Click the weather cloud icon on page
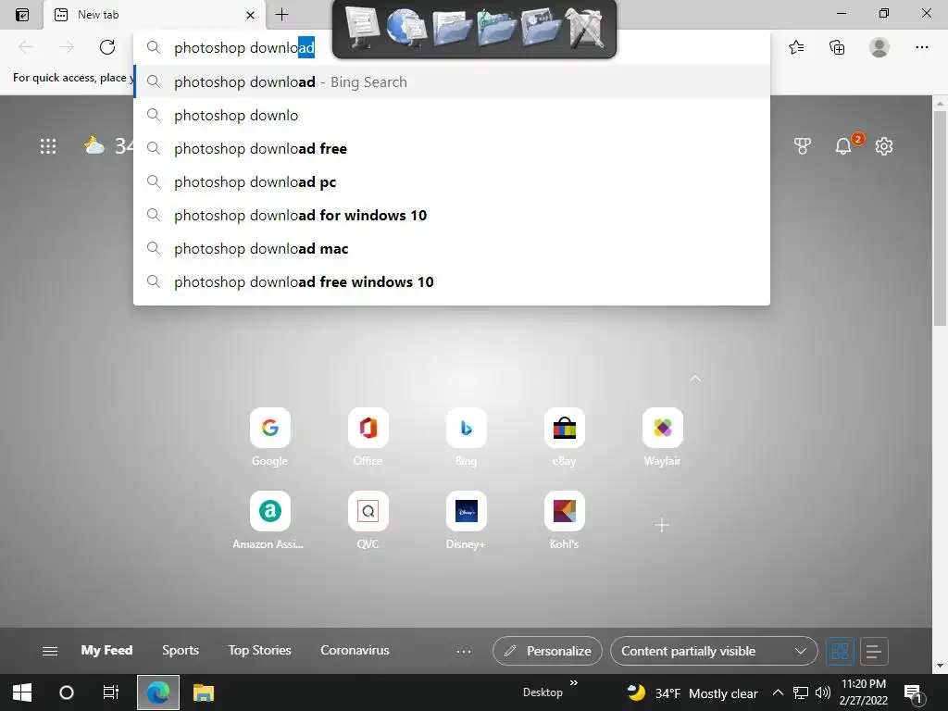Screen dimensions: 948x711 coord(94,145)
